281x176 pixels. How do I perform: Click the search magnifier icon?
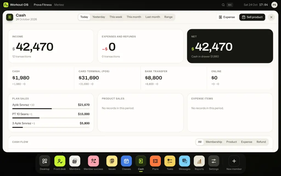coord(223,5)
